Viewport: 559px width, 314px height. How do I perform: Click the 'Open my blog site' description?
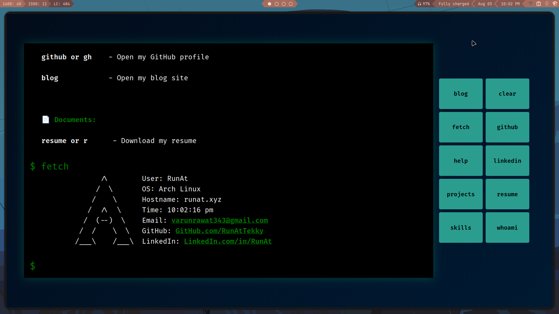tap(152, 78)
